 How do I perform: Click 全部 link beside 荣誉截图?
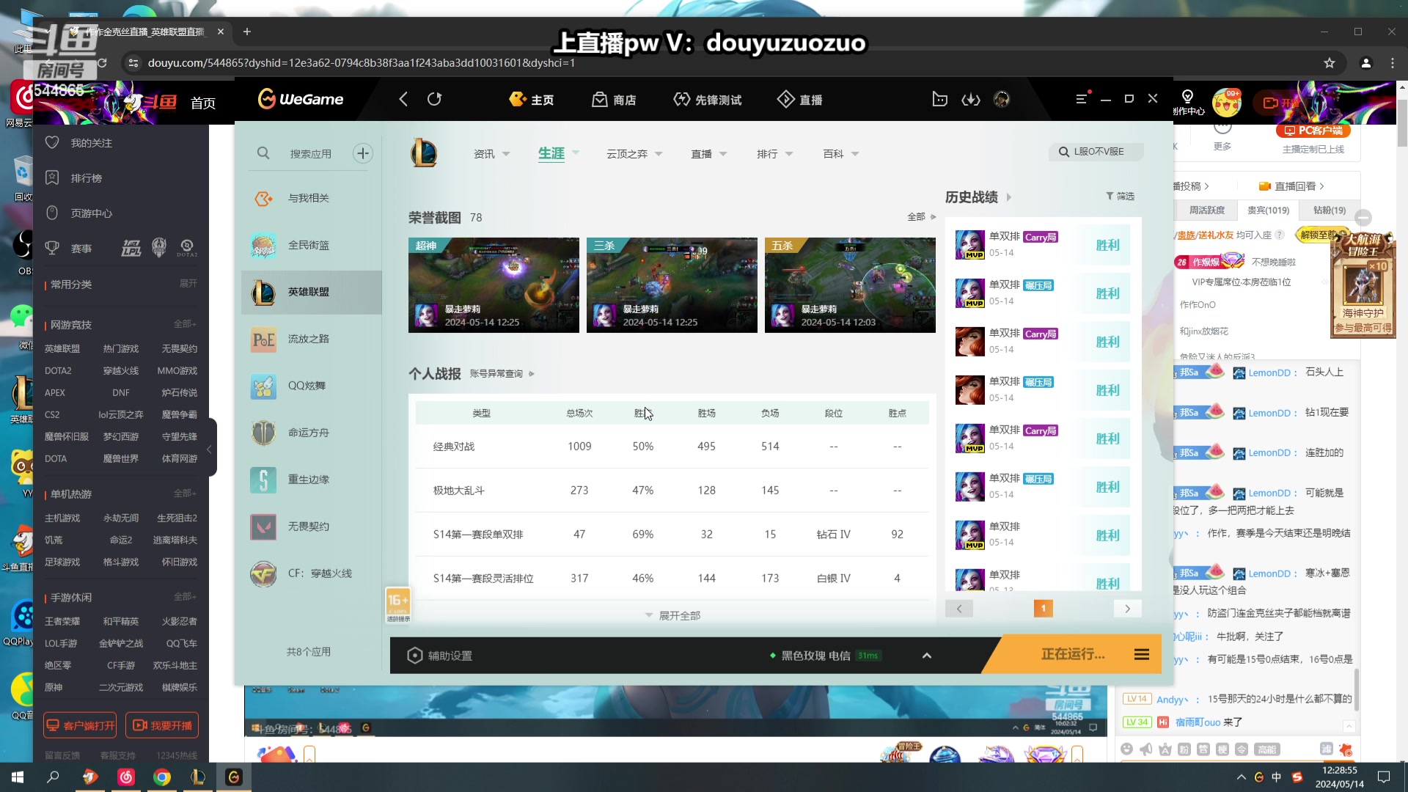[x=922, y=217]
